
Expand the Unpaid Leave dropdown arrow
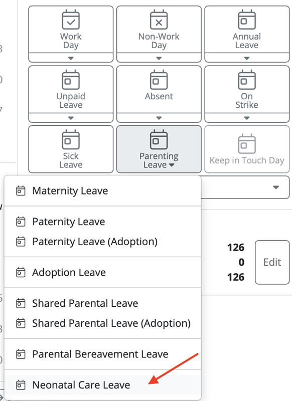click(x=71, y=118)
